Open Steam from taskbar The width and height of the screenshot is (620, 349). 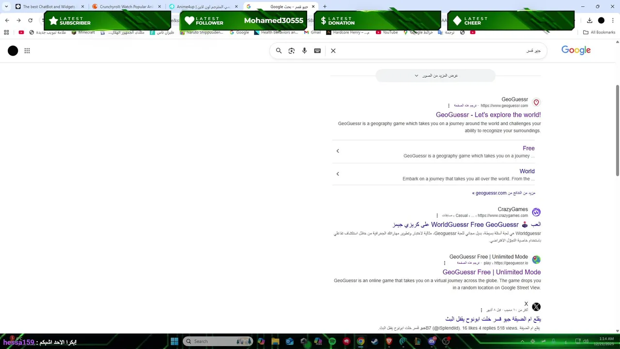375,341
